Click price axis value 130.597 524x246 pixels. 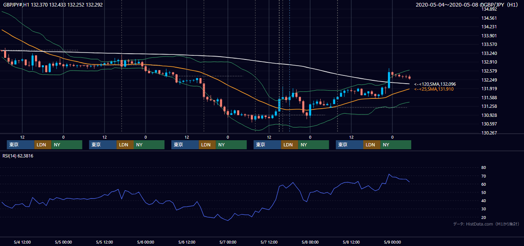click(x=489, y=124)
